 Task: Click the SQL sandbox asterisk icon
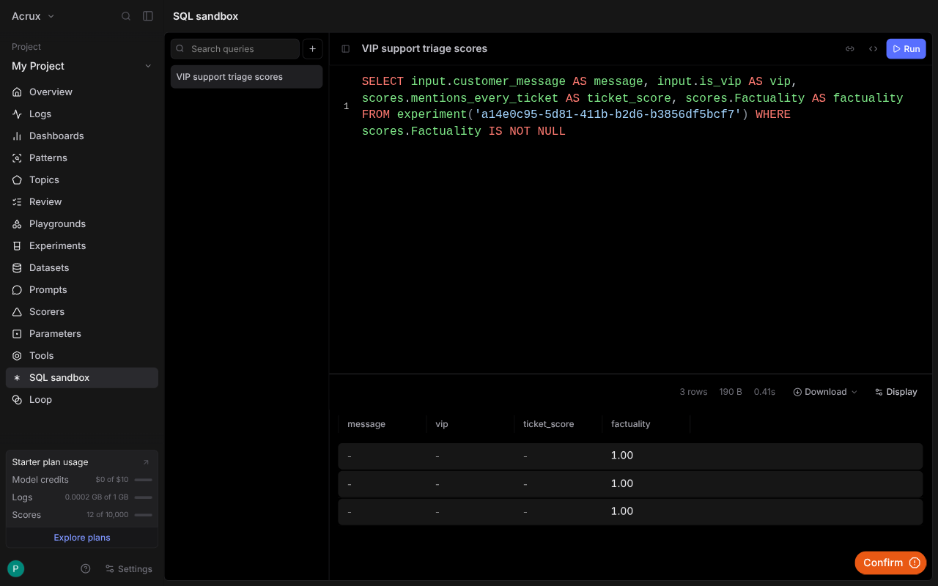coord(17,377)
